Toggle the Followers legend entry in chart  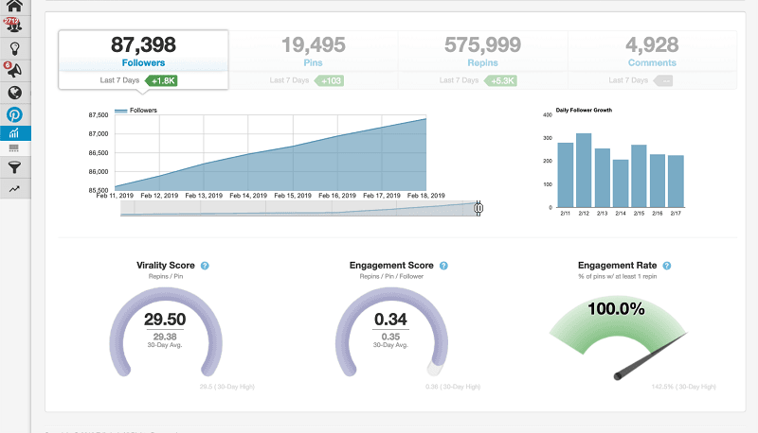(136, 111)
